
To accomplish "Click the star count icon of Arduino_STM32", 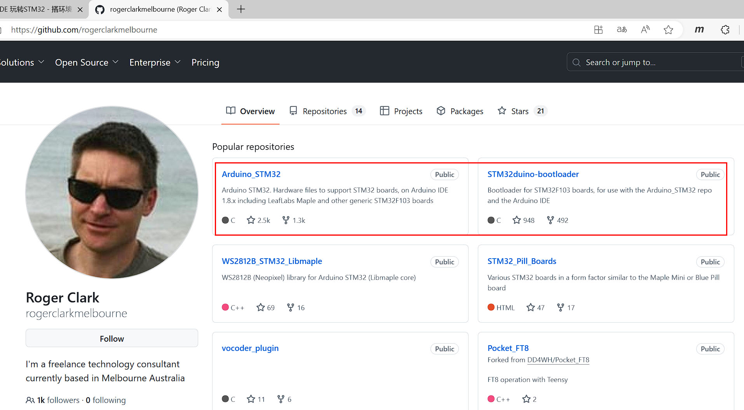I will tap(251, 220).
